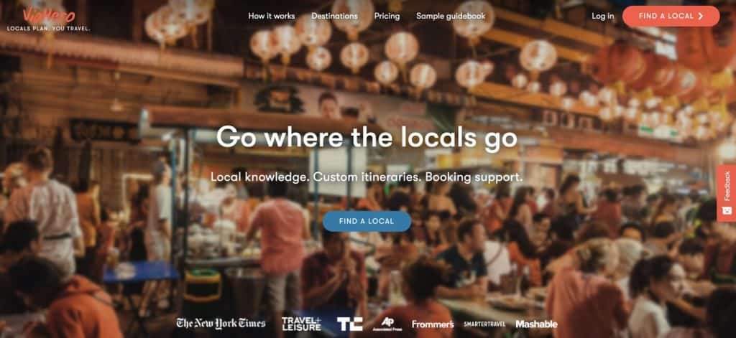The width and height of the screenshot is (736, 338).
Task: Click the TechCrunch TC logo
Action: click(x=350, y=324)
